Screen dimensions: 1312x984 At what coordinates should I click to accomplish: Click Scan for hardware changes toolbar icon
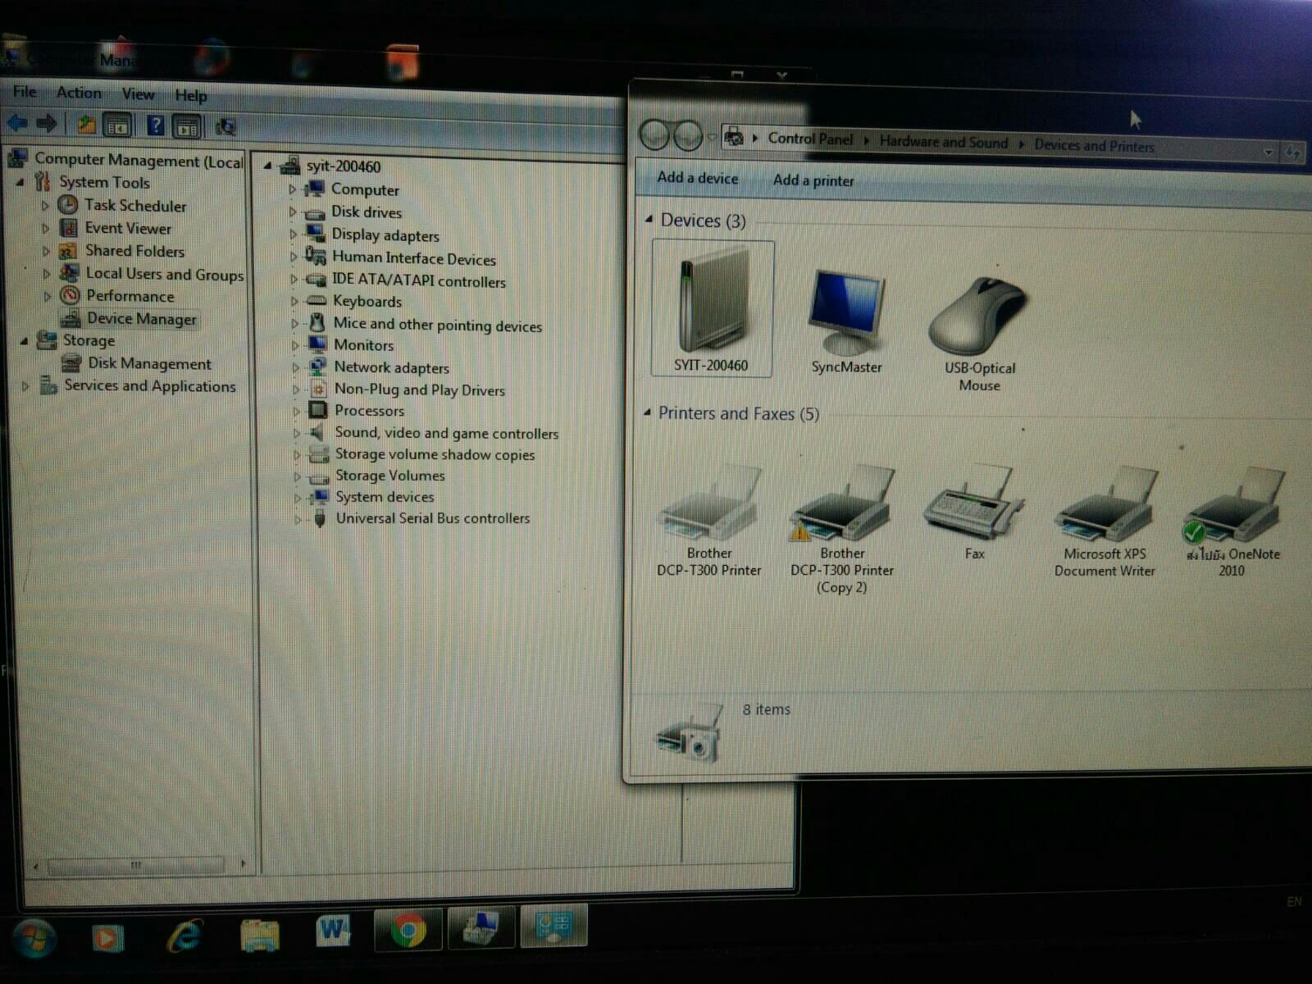[x=225, y=126]
